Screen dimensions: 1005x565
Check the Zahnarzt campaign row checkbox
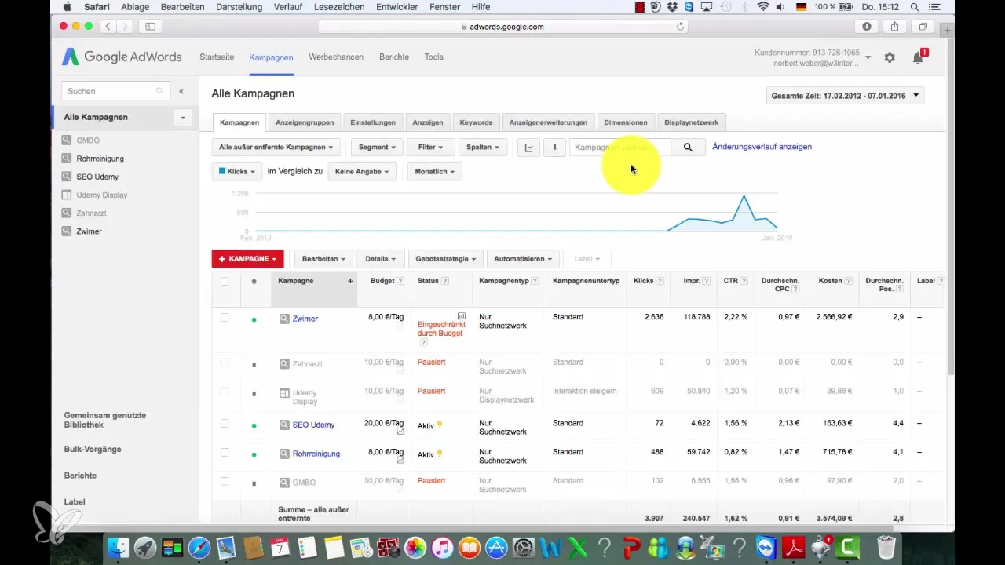[225, 363]
